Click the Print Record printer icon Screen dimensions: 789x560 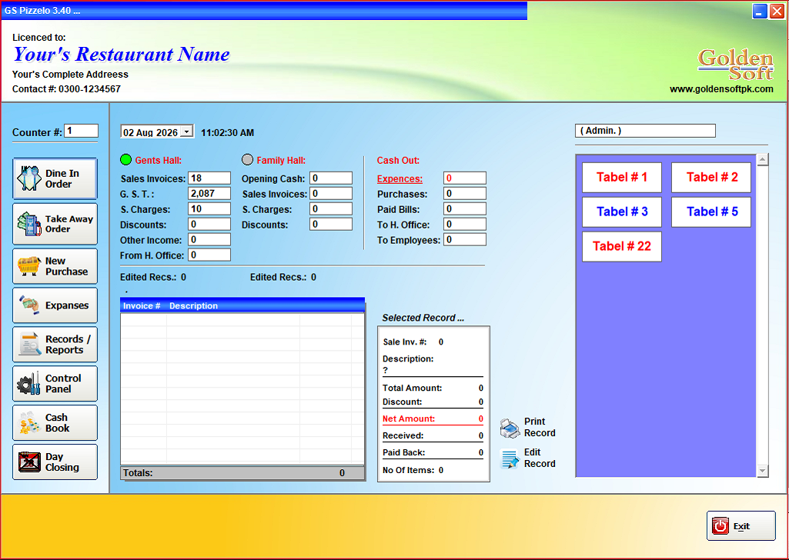click(x=510, y=428)
